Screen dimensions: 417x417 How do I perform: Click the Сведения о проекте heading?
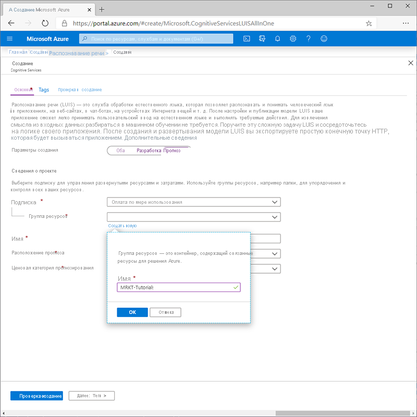tap(34, 171)
